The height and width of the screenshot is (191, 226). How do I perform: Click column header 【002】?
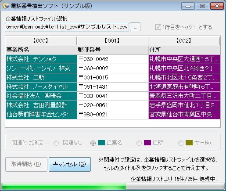coord(184,41)
